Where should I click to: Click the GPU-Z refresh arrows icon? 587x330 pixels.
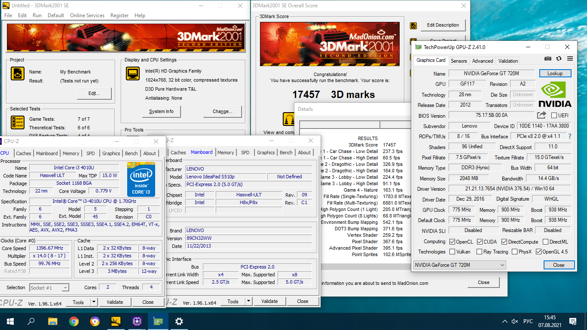(x=559, y=58)
